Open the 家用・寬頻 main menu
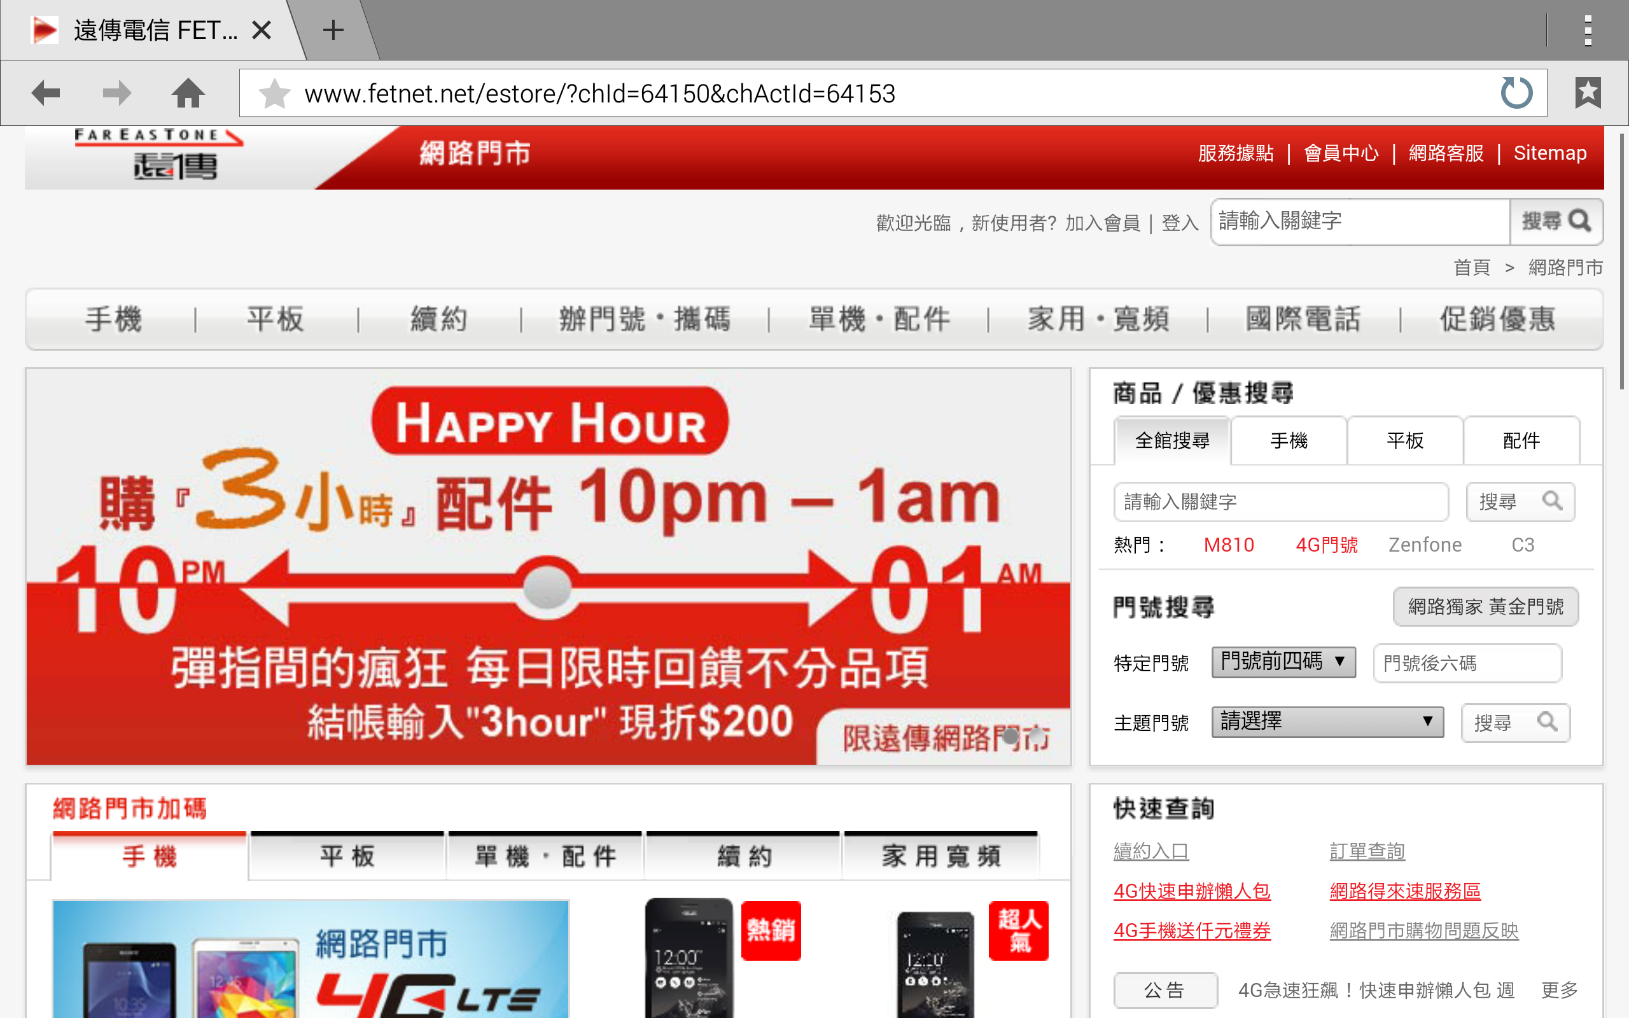 point(1098,319)
